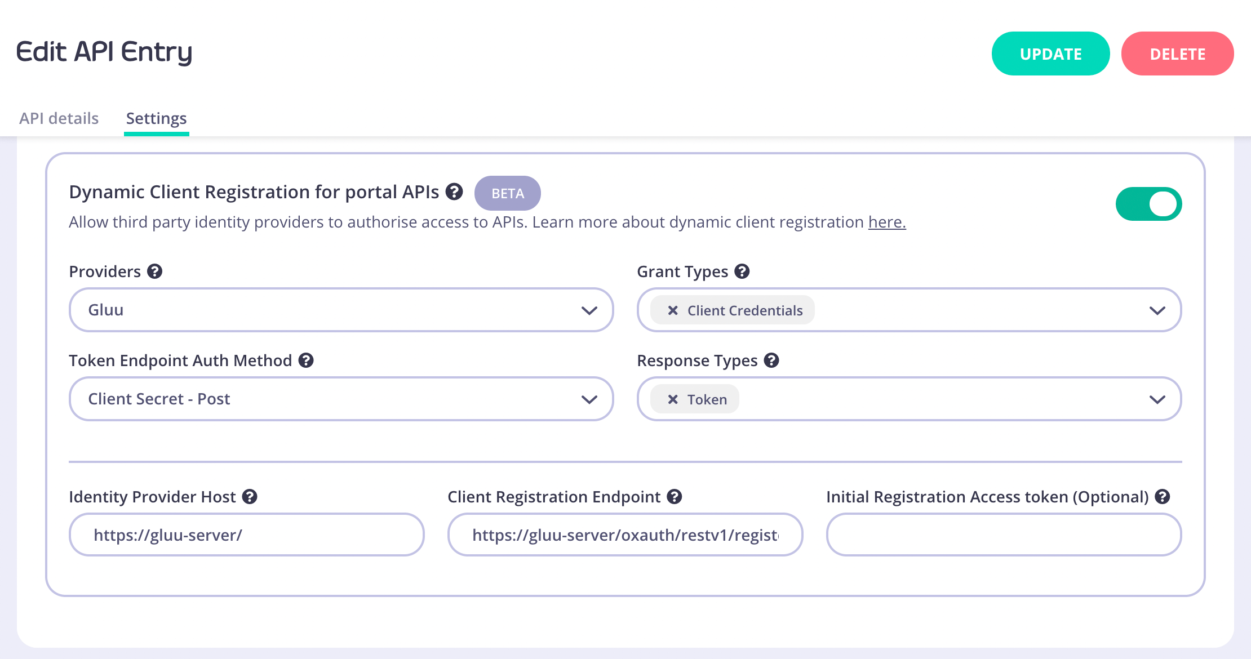This screenshot has height=659, width=1251.
Task: Expand the Response Types dropdown arrow
Action: click(1157, 399)
